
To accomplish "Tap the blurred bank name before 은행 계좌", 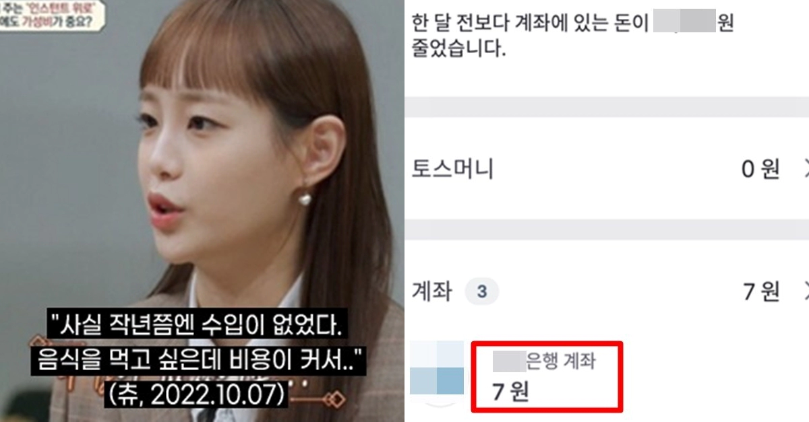I will click(509, 362).
